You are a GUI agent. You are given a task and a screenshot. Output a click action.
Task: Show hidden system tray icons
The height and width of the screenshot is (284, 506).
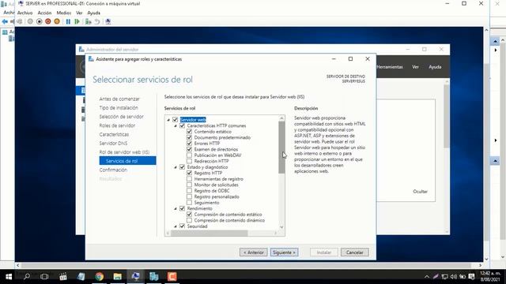(427, 277)
